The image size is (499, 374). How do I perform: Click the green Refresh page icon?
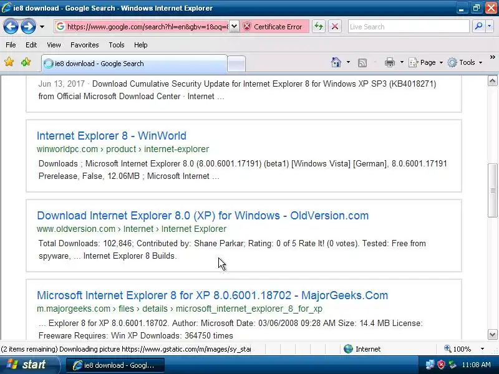pyautogui.click(x=319, y=26)
